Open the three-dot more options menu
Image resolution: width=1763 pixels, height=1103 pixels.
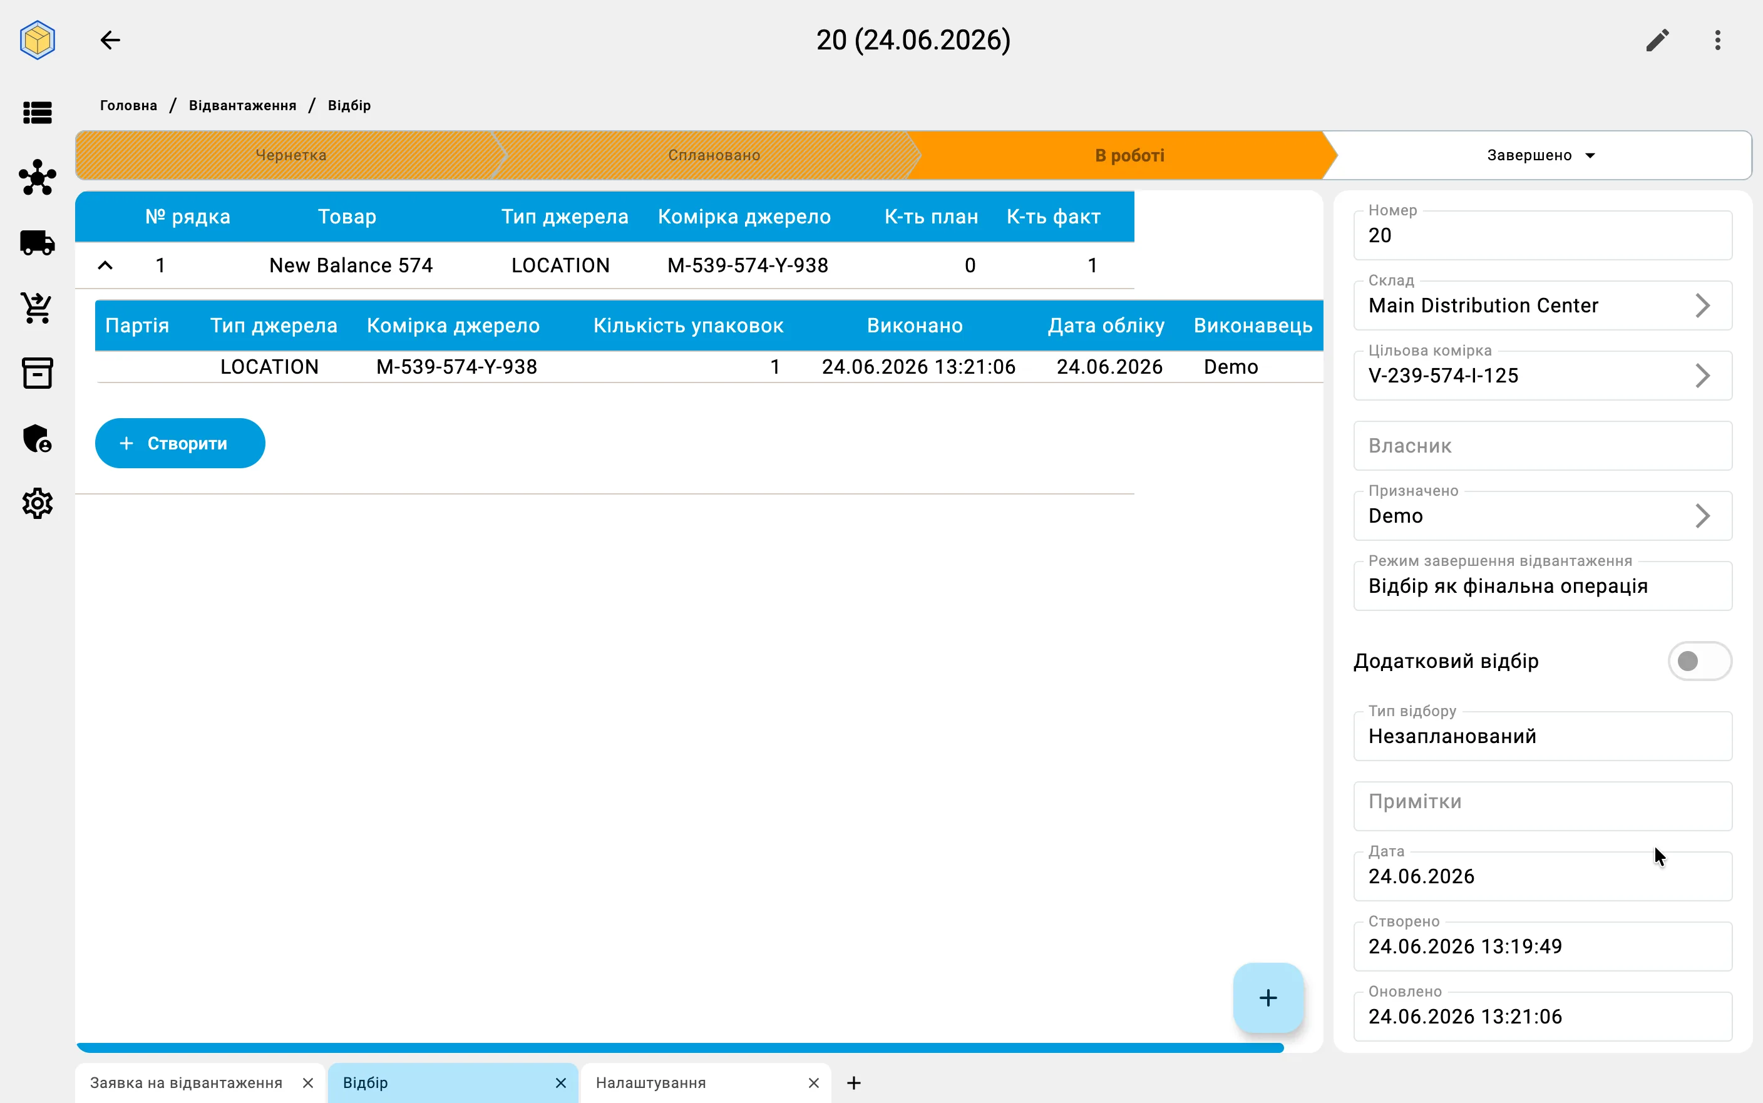[x=1718, y=40]
